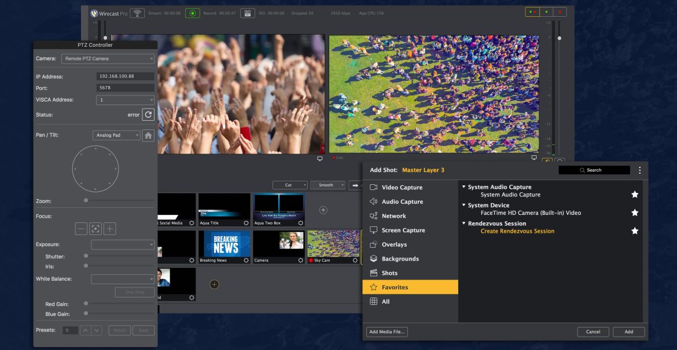
Task: Open the Exposure dropdown
Action: tap(123, 245)
